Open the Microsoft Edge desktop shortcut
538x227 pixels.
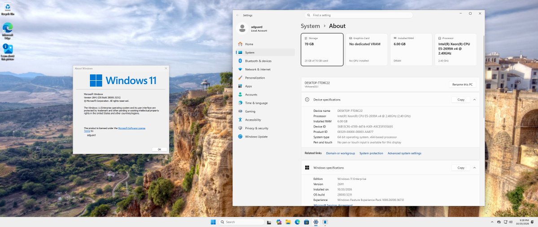point(8,31)
